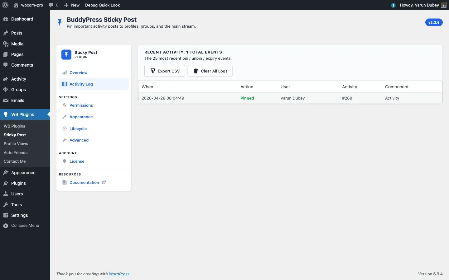Click the License shield icon
This screenshot has width=449, height=280.
(65, 161)
